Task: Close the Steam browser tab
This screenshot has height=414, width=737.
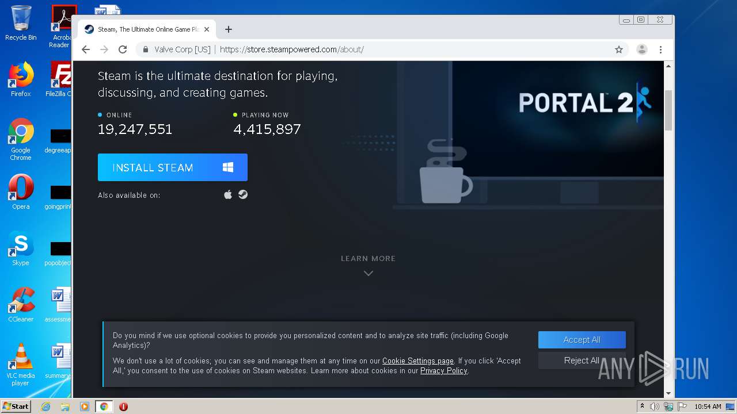Action: click(x=207, y=29)
